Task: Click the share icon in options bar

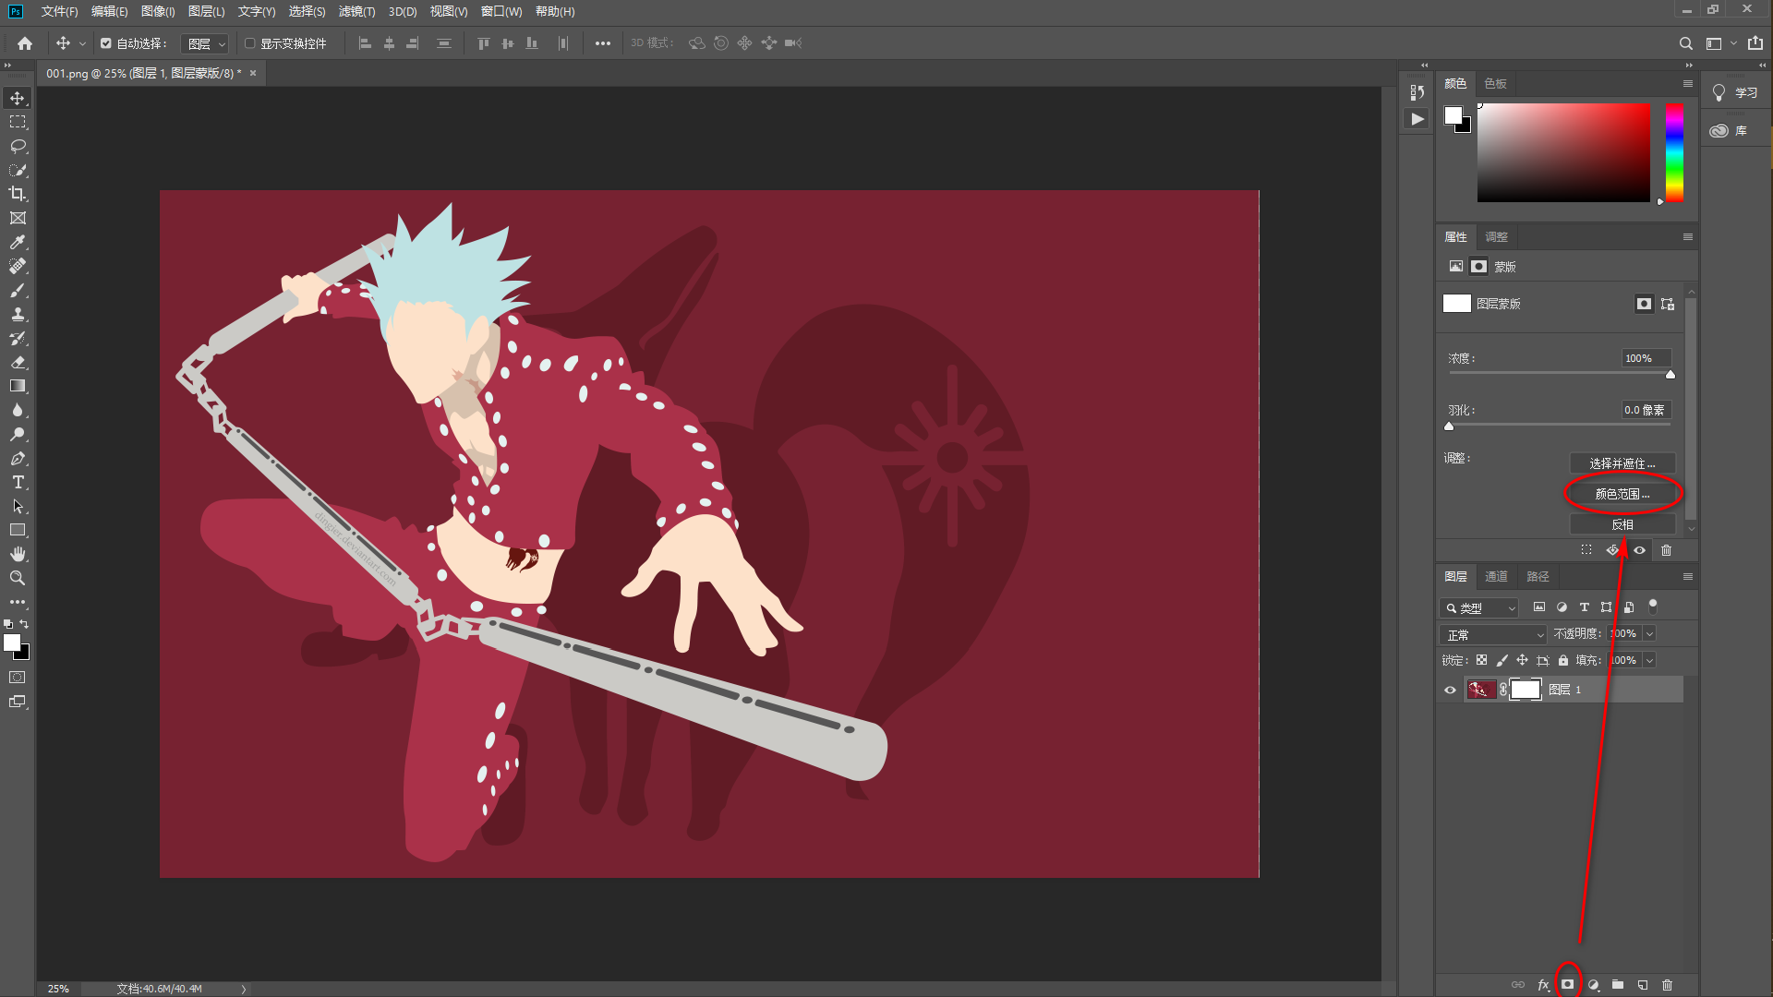Action: [1755, 43]
